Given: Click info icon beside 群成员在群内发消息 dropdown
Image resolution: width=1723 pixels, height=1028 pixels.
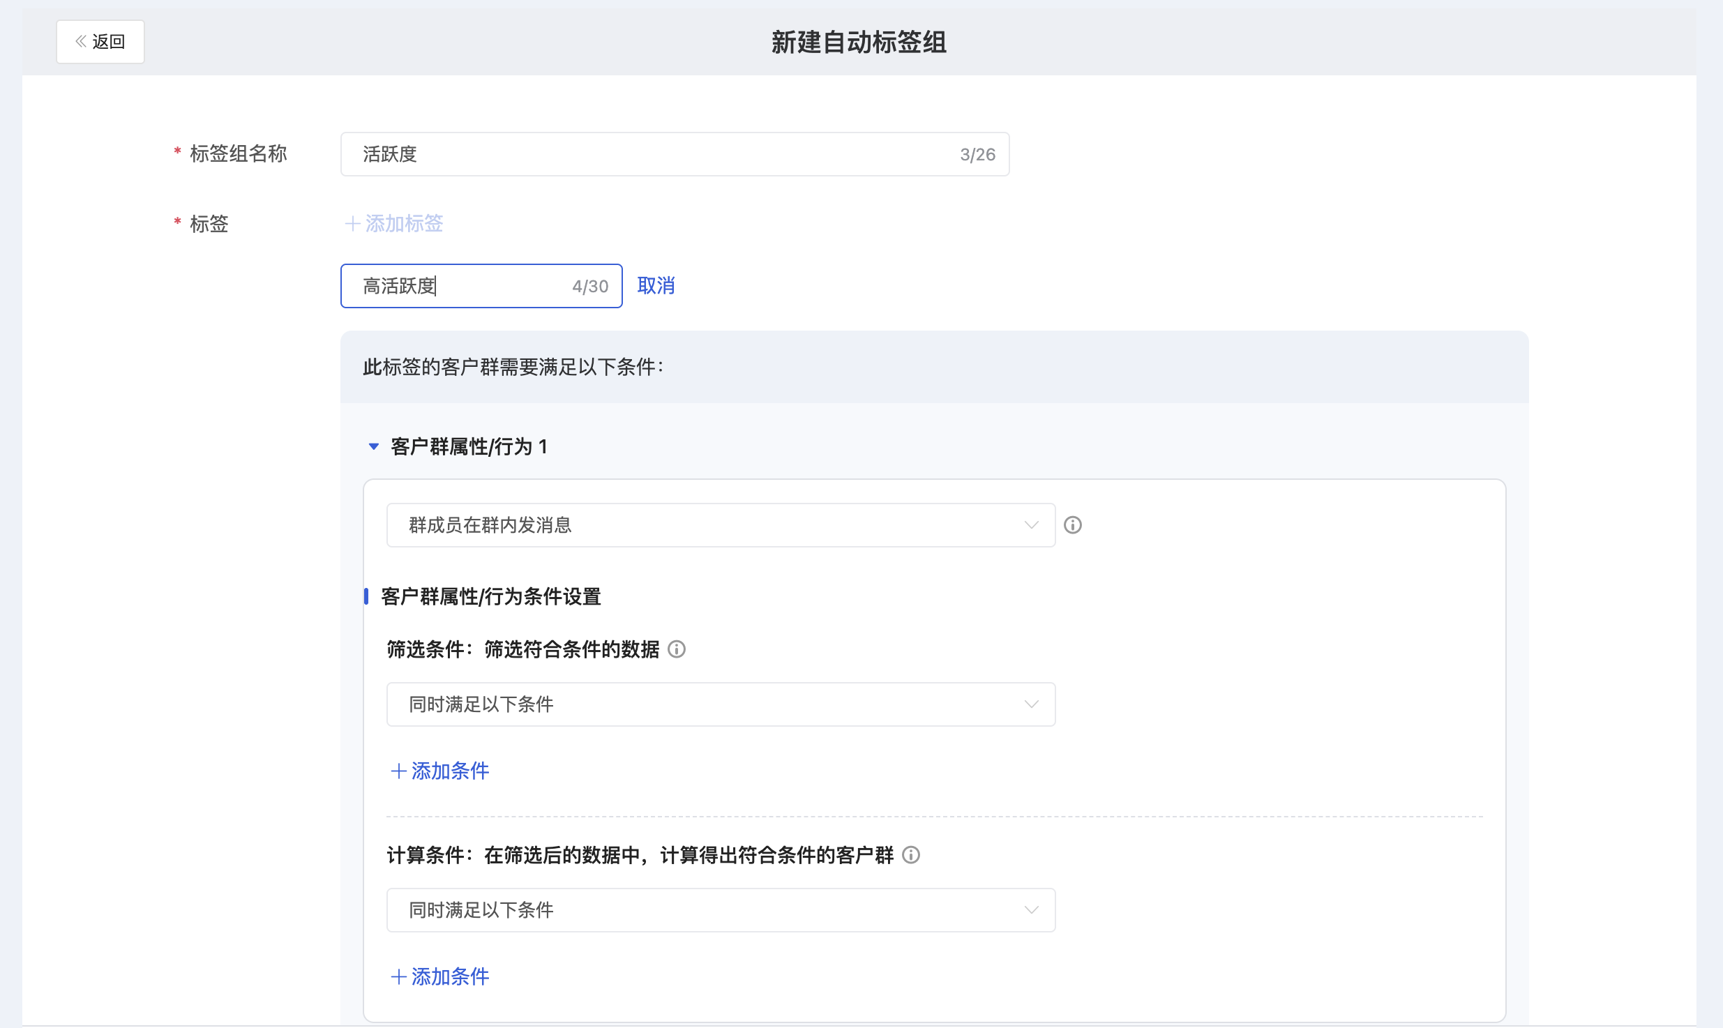Looking at the screenshot, I should [1073, 525].
